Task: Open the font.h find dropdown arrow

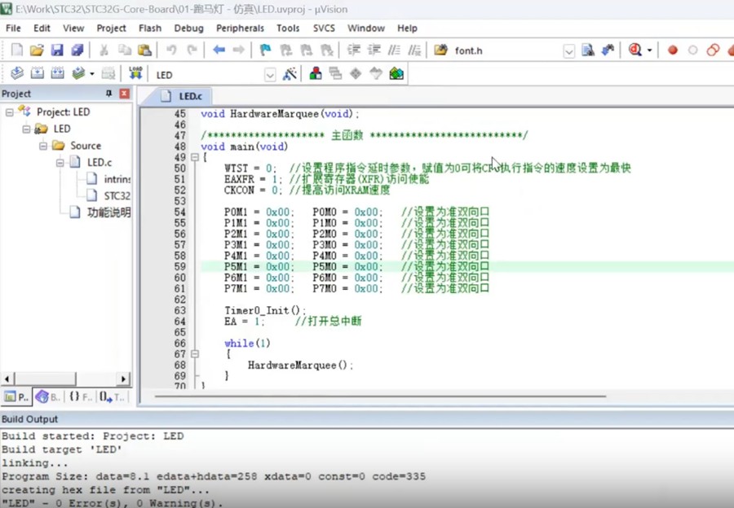Action: click(x=568, y=51)
